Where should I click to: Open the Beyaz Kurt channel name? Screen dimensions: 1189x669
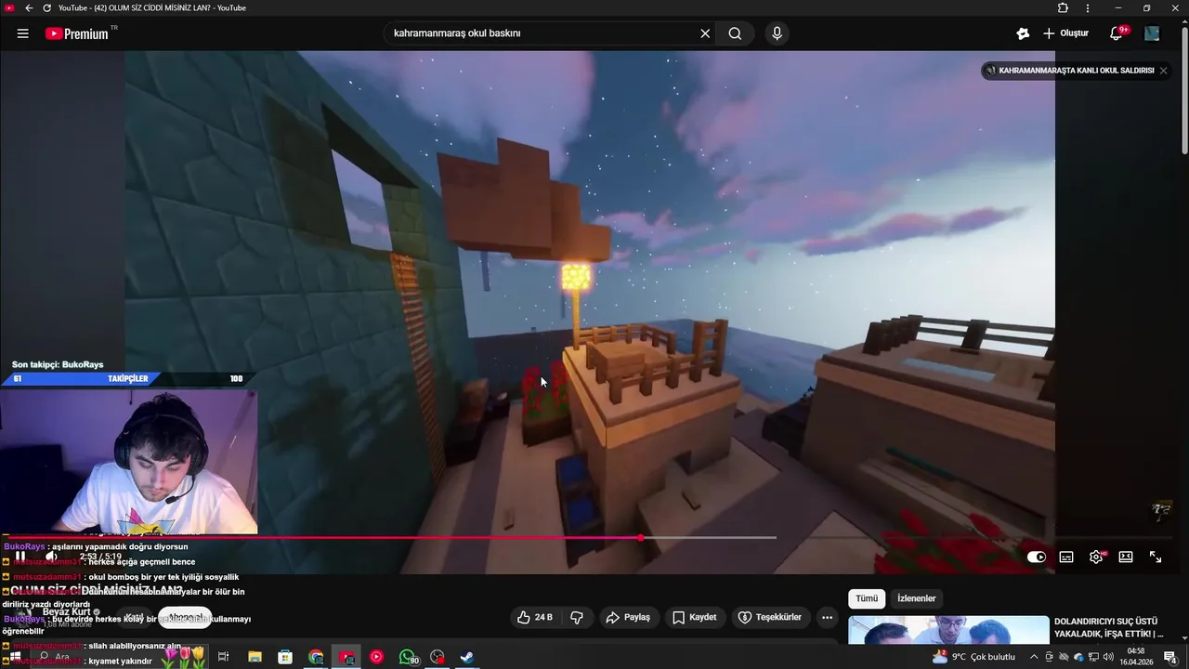tap(66, 612)
